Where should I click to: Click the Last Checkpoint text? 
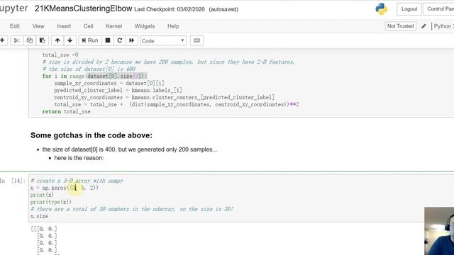point(170,9)
